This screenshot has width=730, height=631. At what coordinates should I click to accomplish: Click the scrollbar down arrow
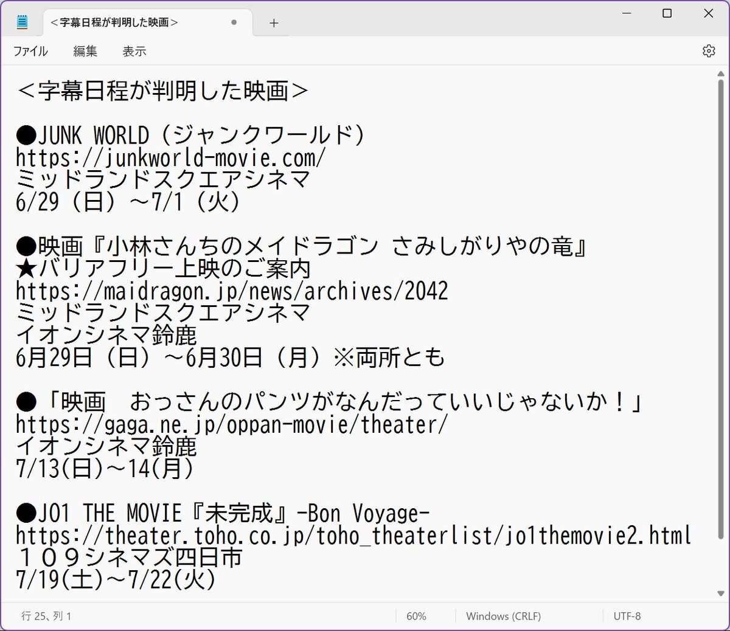721,593
